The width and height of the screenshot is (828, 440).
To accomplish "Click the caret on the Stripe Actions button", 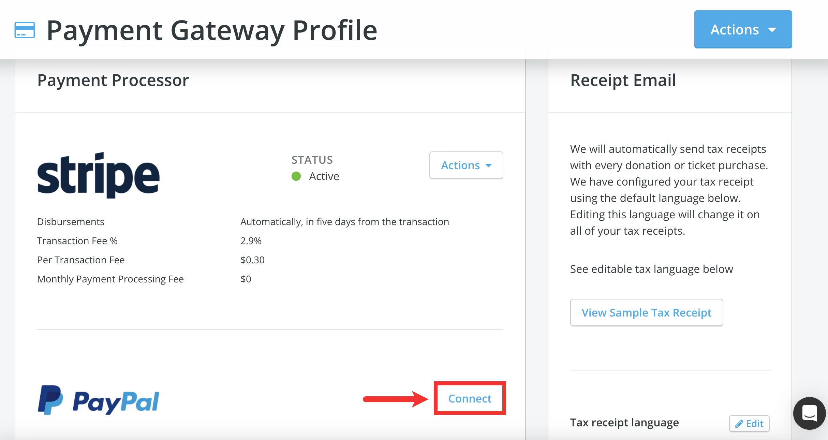I will click(x=489, y=165).
